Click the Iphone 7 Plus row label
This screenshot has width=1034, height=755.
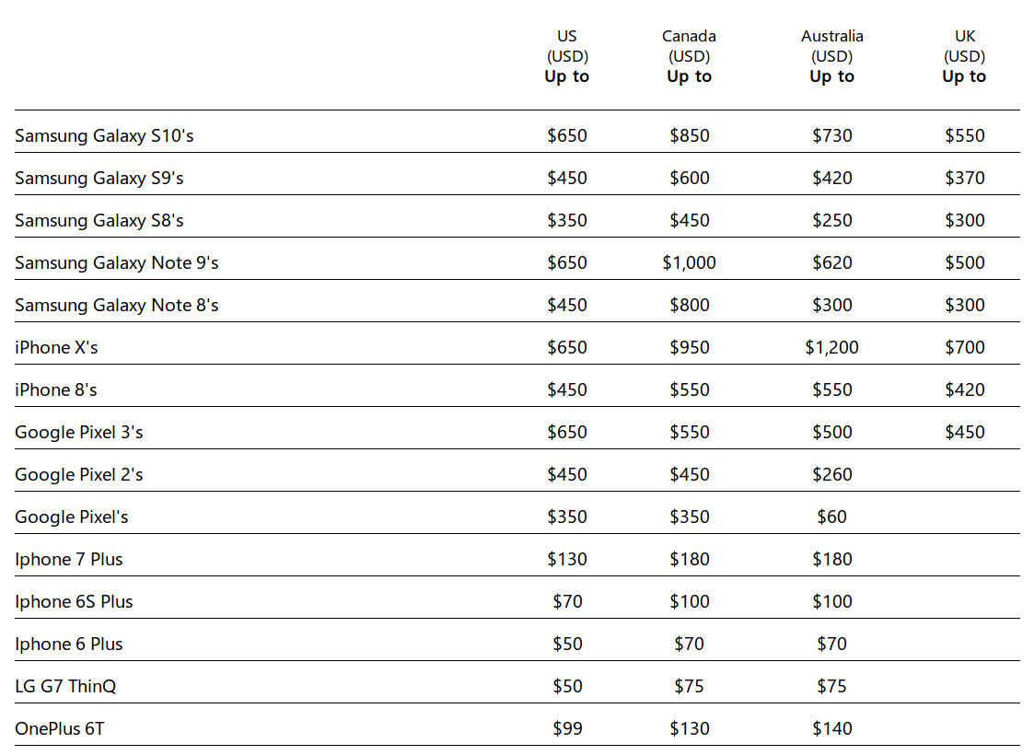point(69,560)
